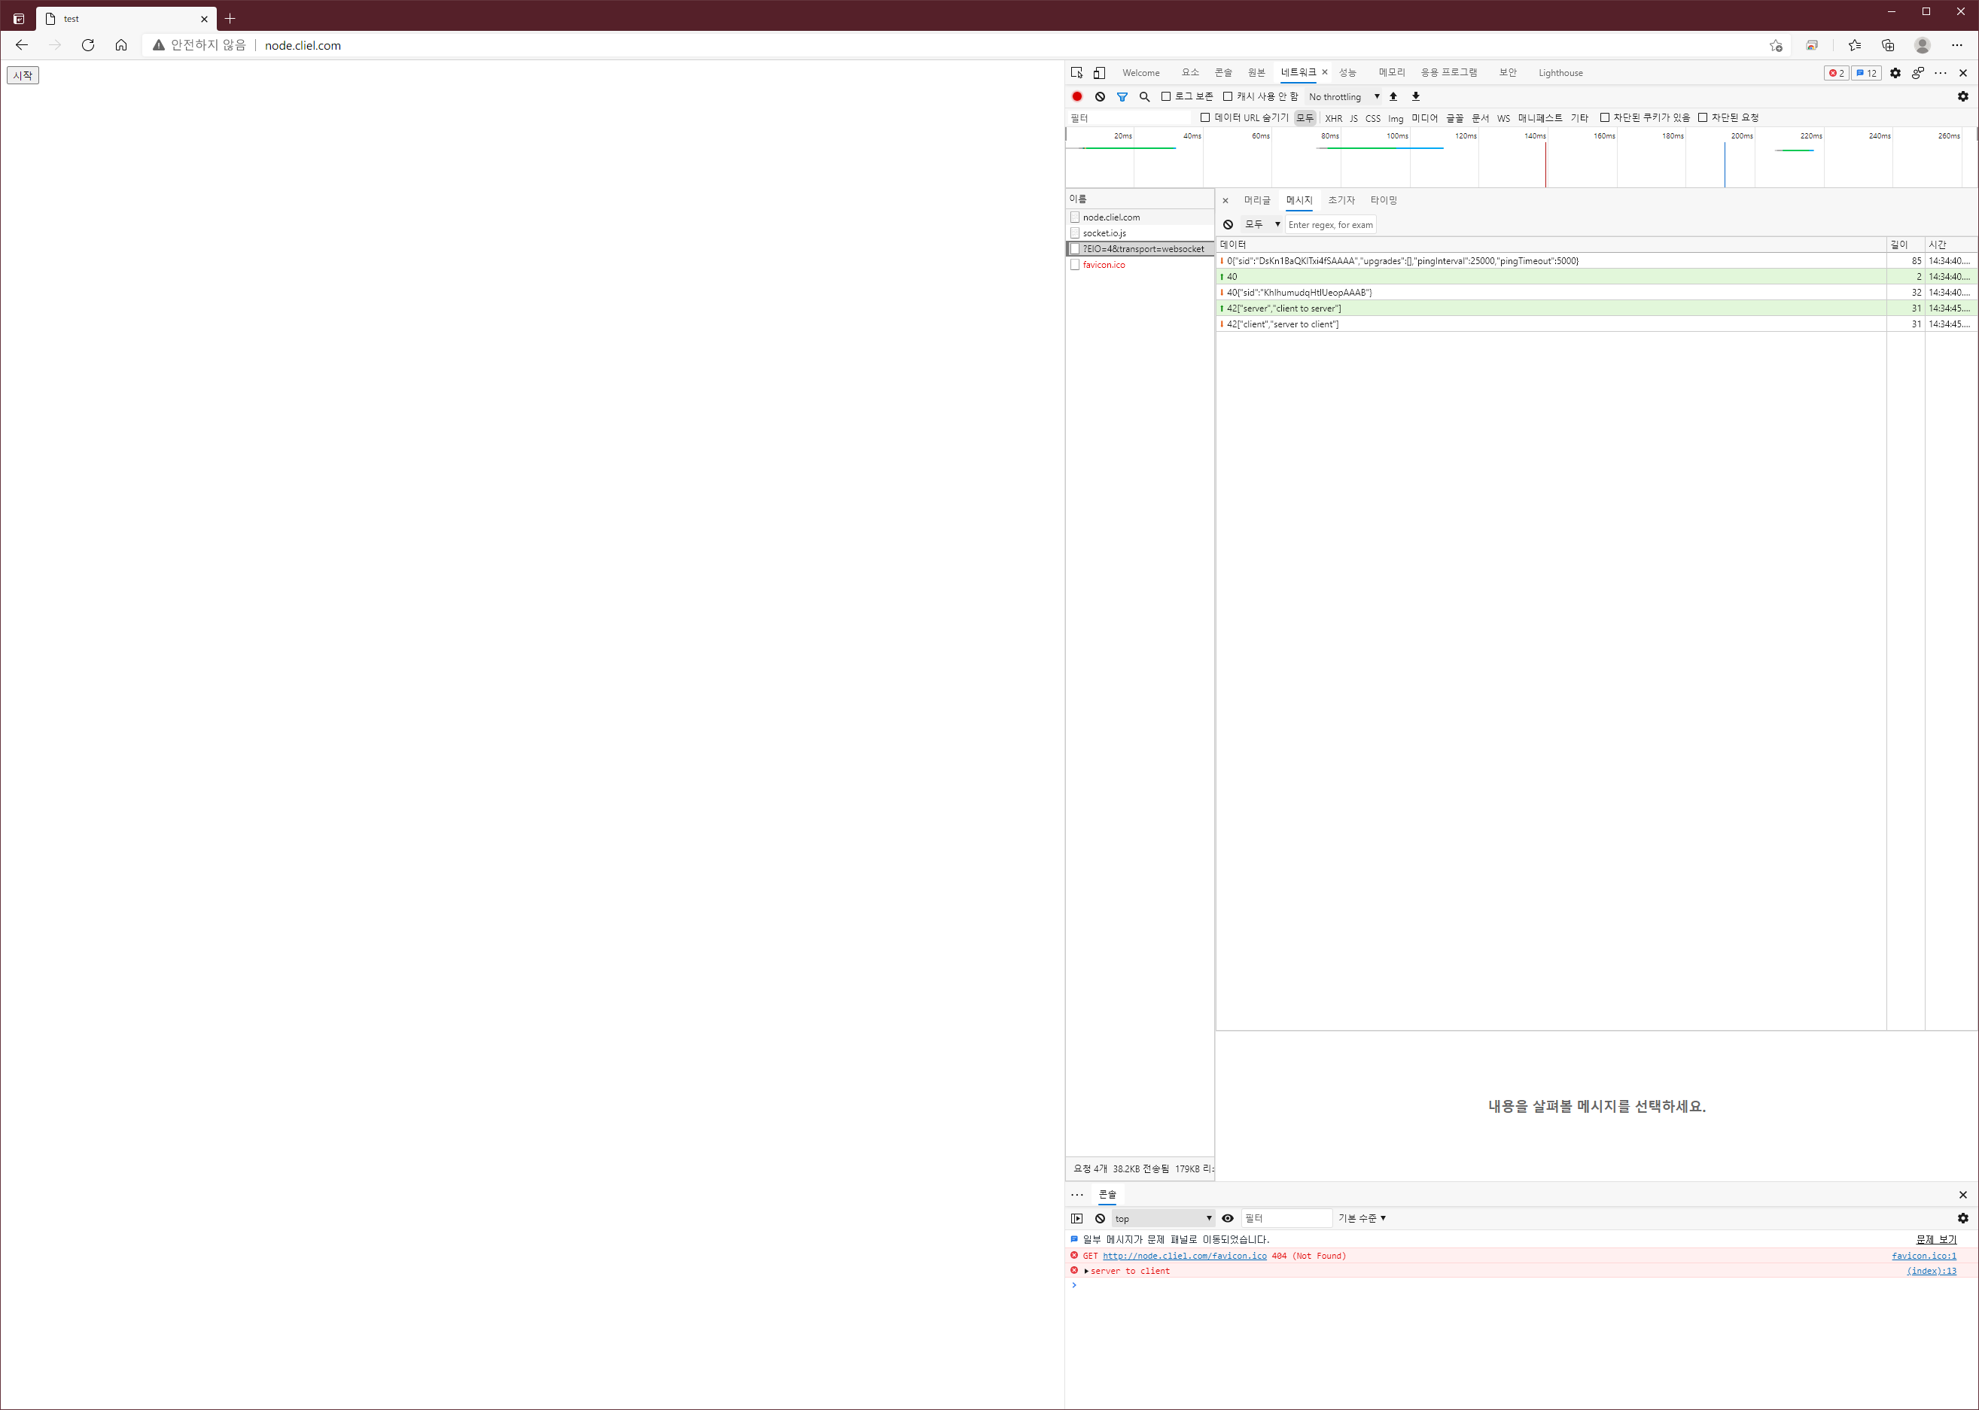Expand the server to client console error
Viewport: 1979px width, 1410px height.
click(1086, 1271)
